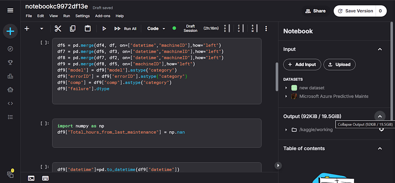
Task: Open the Settings menu
Action: (x=82, y=16)
